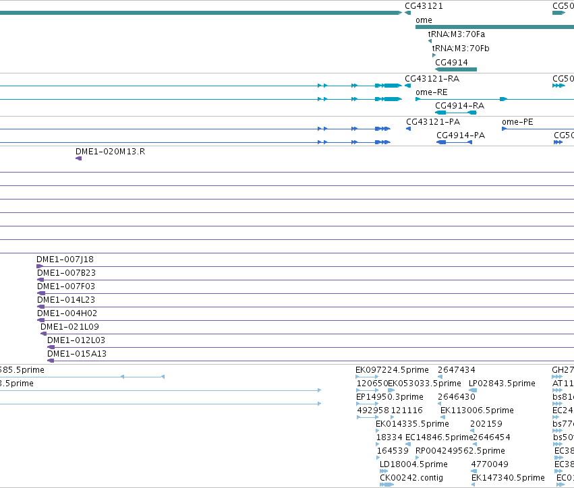This screenshot has height=488, width=574.
Task: Select the 120650 EST label
Action: tap(372, 384)
